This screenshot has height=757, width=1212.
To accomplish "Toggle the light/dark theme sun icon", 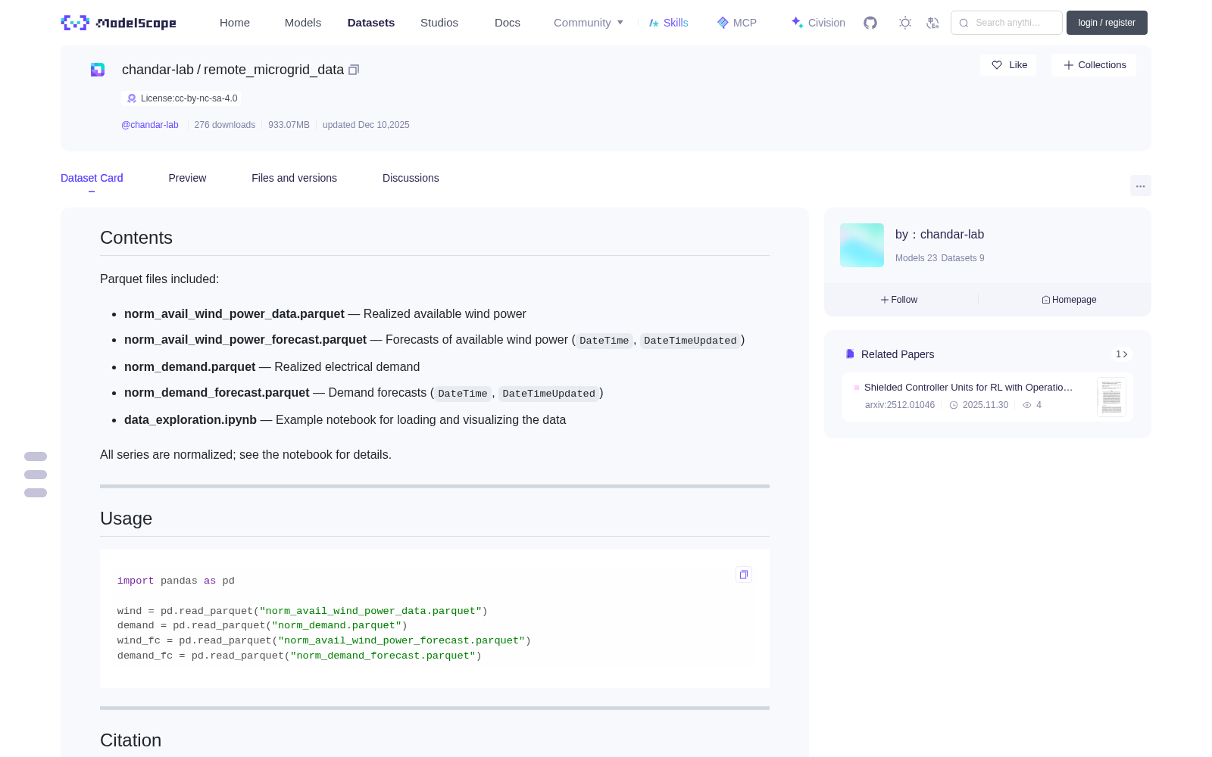I will (x=905, y=23).
